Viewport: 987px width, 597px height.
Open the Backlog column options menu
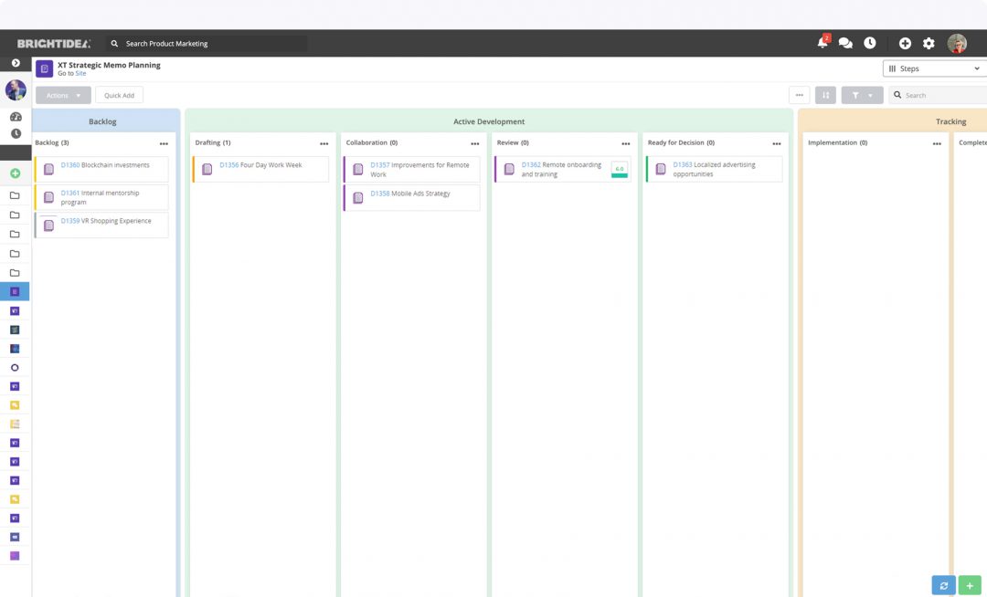164,143
